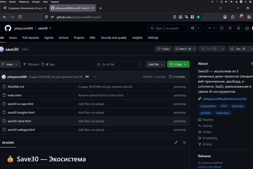Viewport: 253px width, 169px height.
Task: Click the Watch button
Action: [183, 49]
